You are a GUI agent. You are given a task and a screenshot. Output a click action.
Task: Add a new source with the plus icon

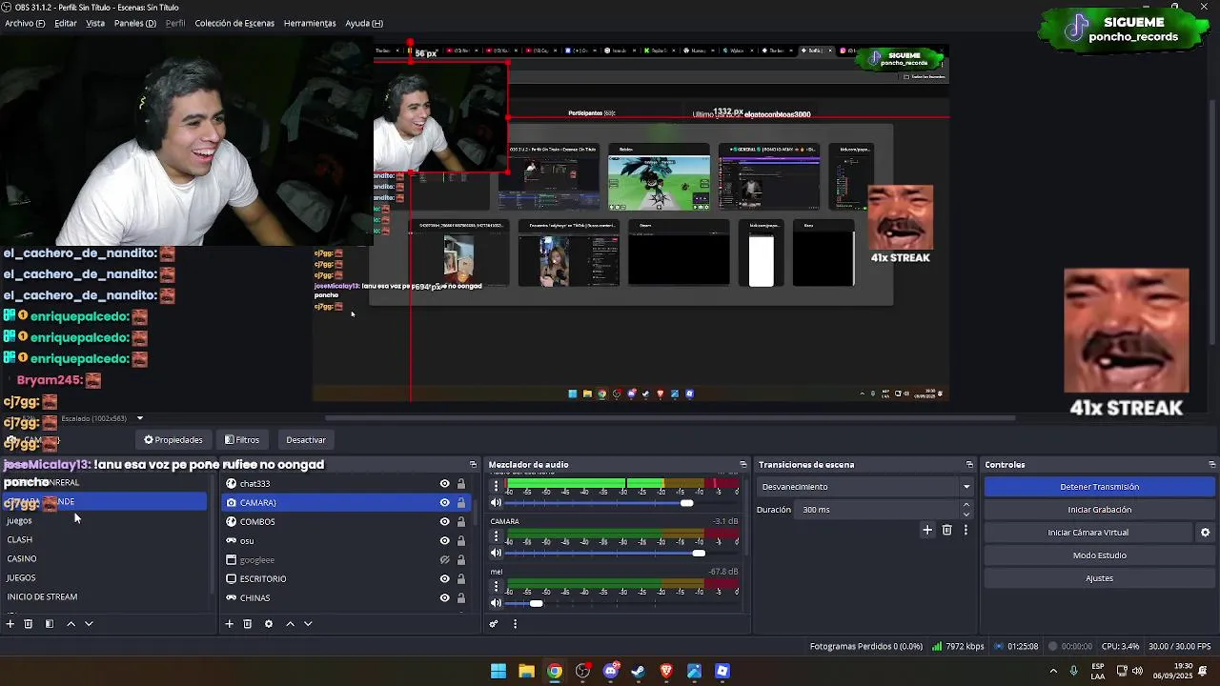229,624
